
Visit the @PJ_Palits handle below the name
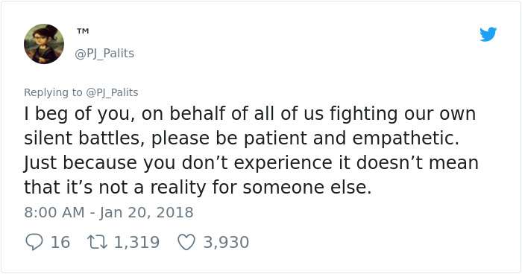coord(104,53)
